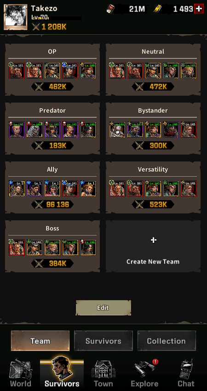Select the Survivors bottom navigation icon
This screenshot has height=391, width=207.
click(62, 372)
